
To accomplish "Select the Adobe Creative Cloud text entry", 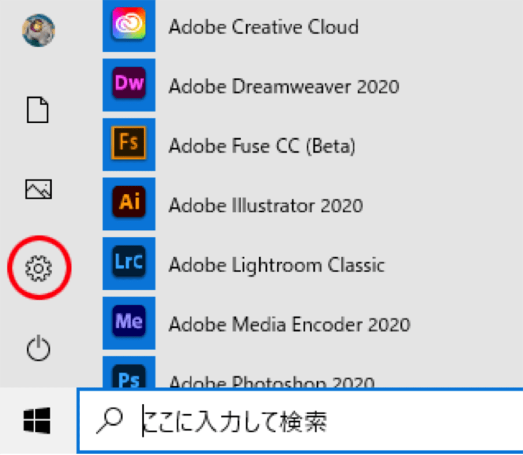I will click(x=263, y=27).
